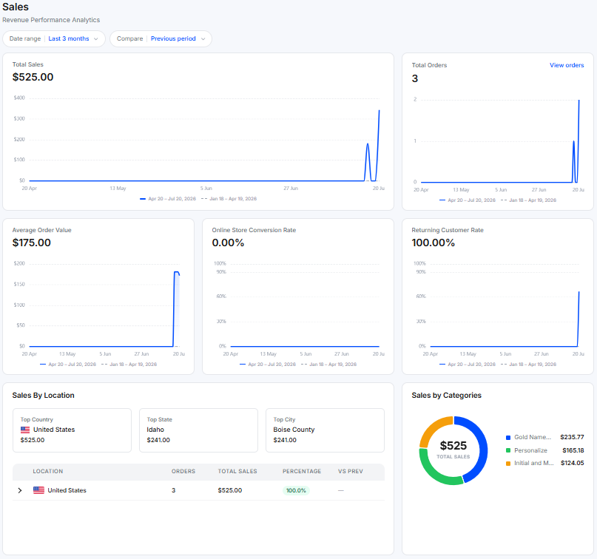
Task: Select the green Personalize category swatch
Action: coord(508,450)
